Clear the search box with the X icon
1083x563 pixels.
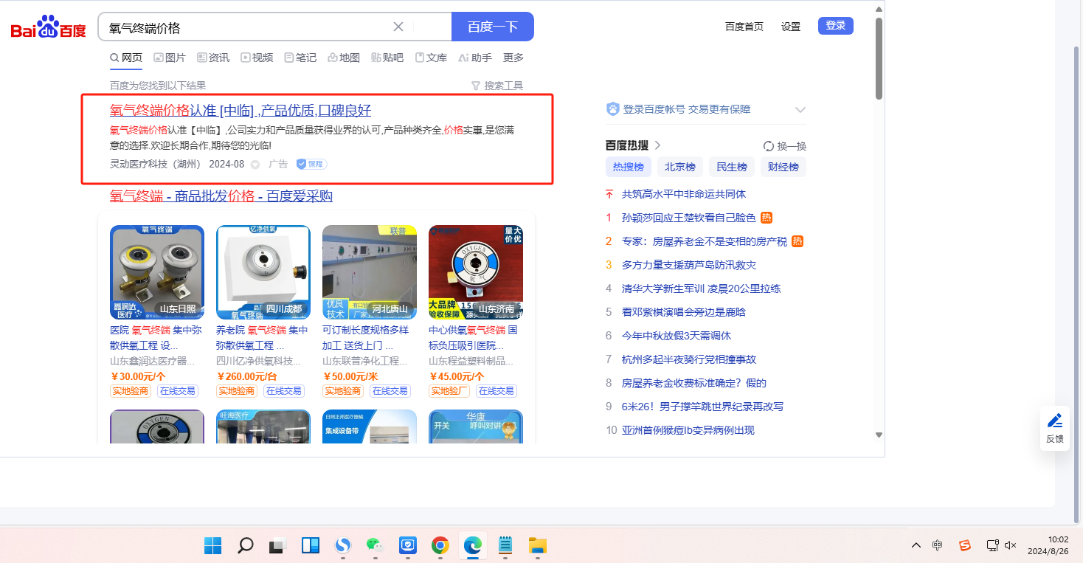tap(398, 27)
